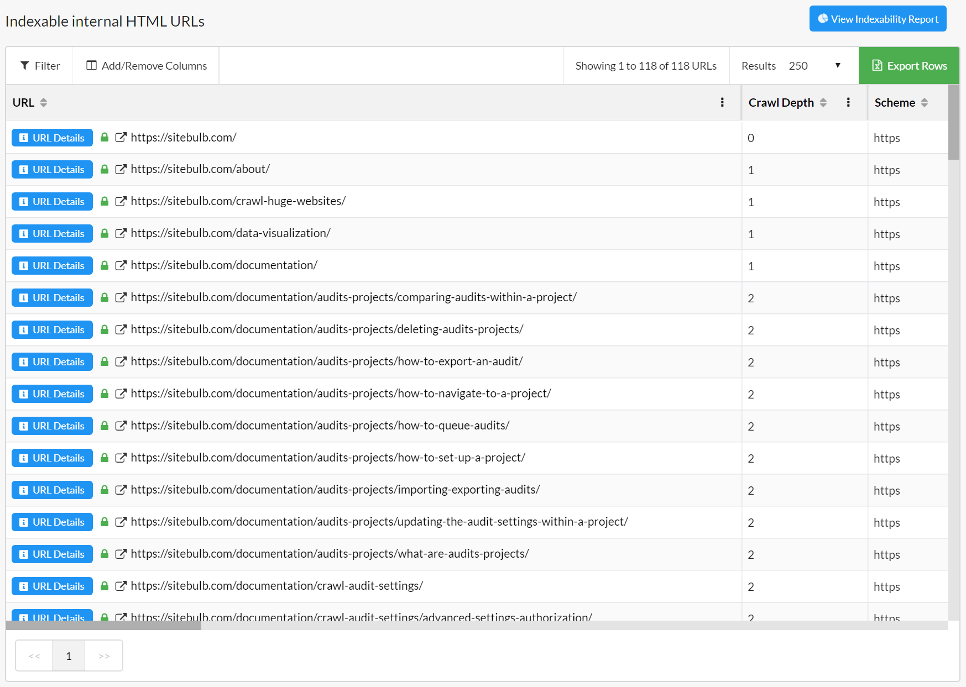The image size is (966, 687).
Task: Open external link icon for how-to-queue-audits URL
Action: 121,426
